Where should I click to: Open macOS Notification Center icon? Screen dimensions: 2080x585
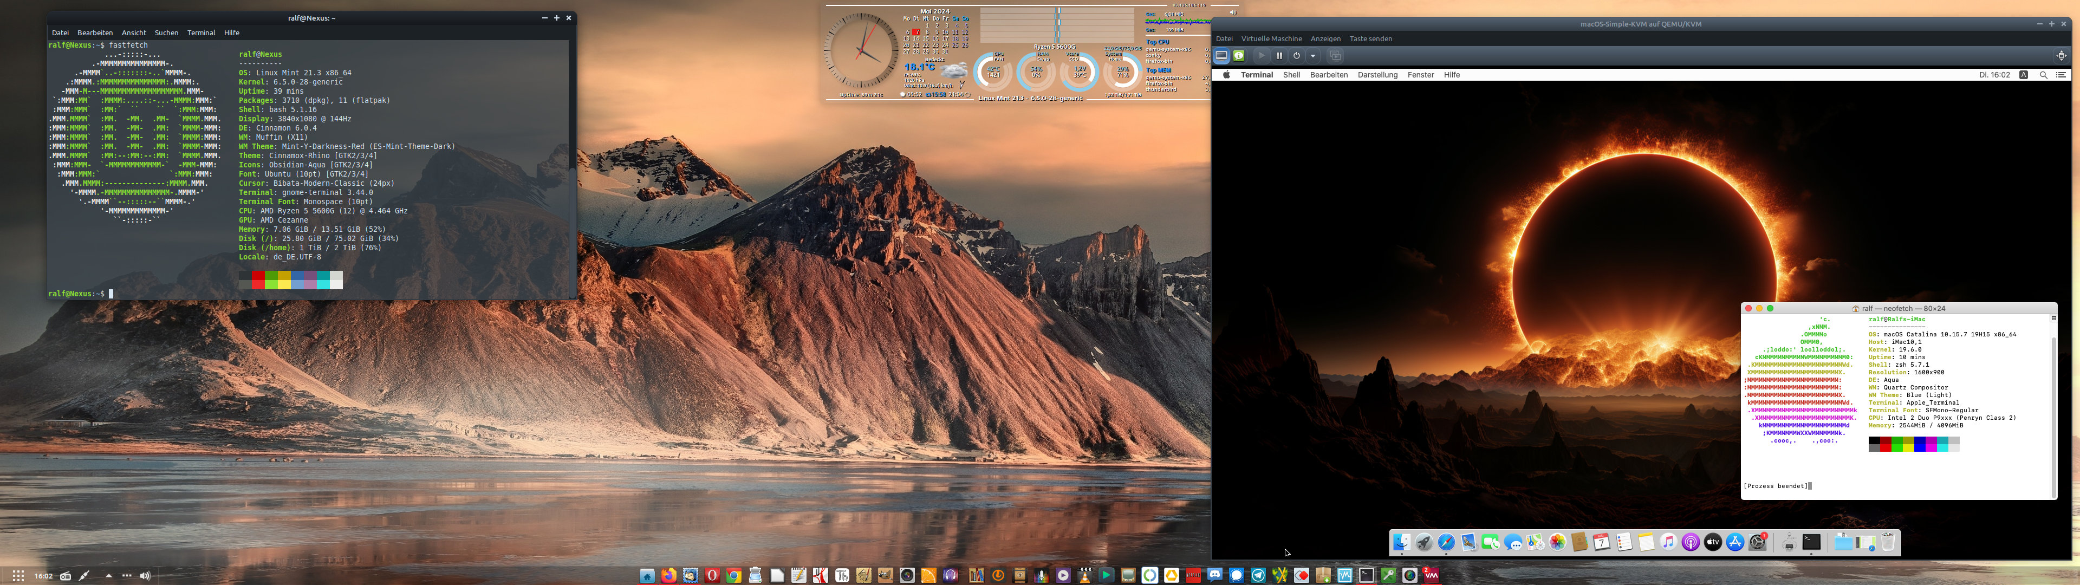click(2060, 75)
